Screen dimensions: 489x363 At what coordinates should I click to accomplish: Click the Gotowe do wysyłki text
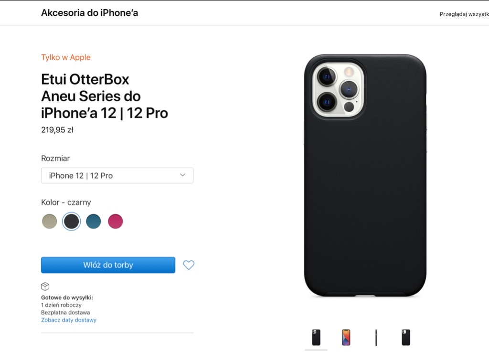(x=67, y=298)
